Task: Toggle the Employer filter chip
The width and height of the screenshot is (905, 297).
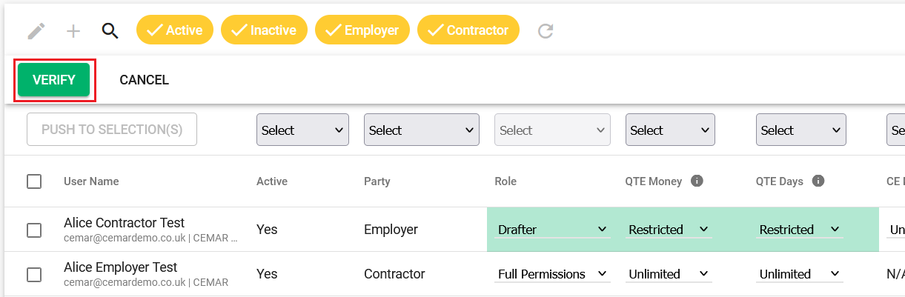Action: pos(362,30)
